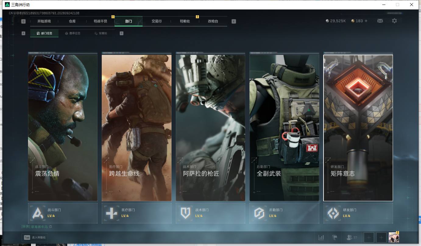
Task: Click the plus next to 183 currency
Action: pos(366,21)
